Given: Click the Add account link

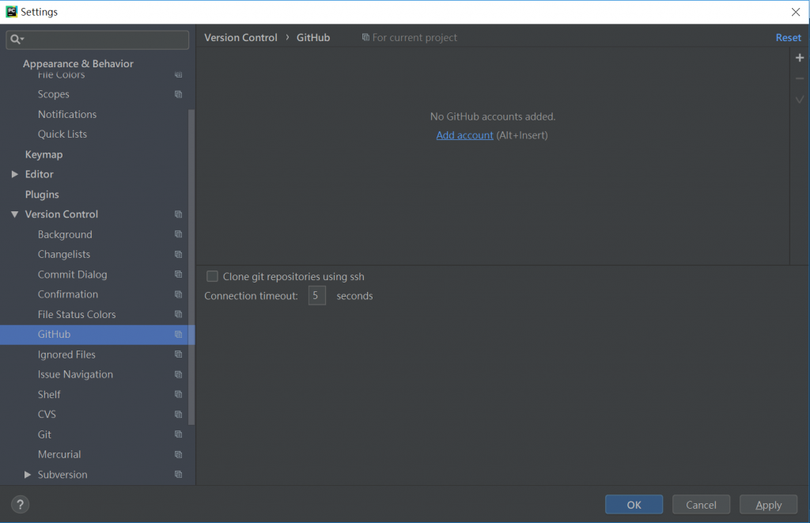Looking at the screenshot, I should tap(464, 135).
